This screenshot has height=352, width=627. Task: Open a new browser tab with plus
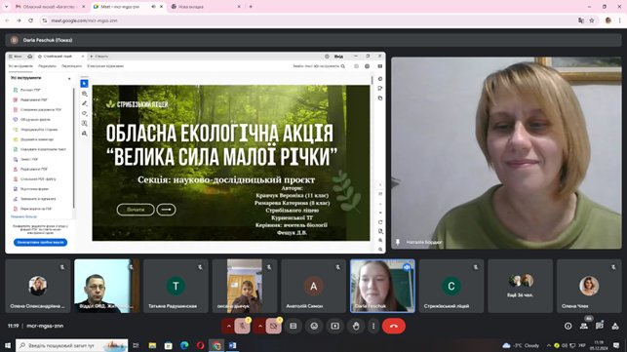[251, 7]
